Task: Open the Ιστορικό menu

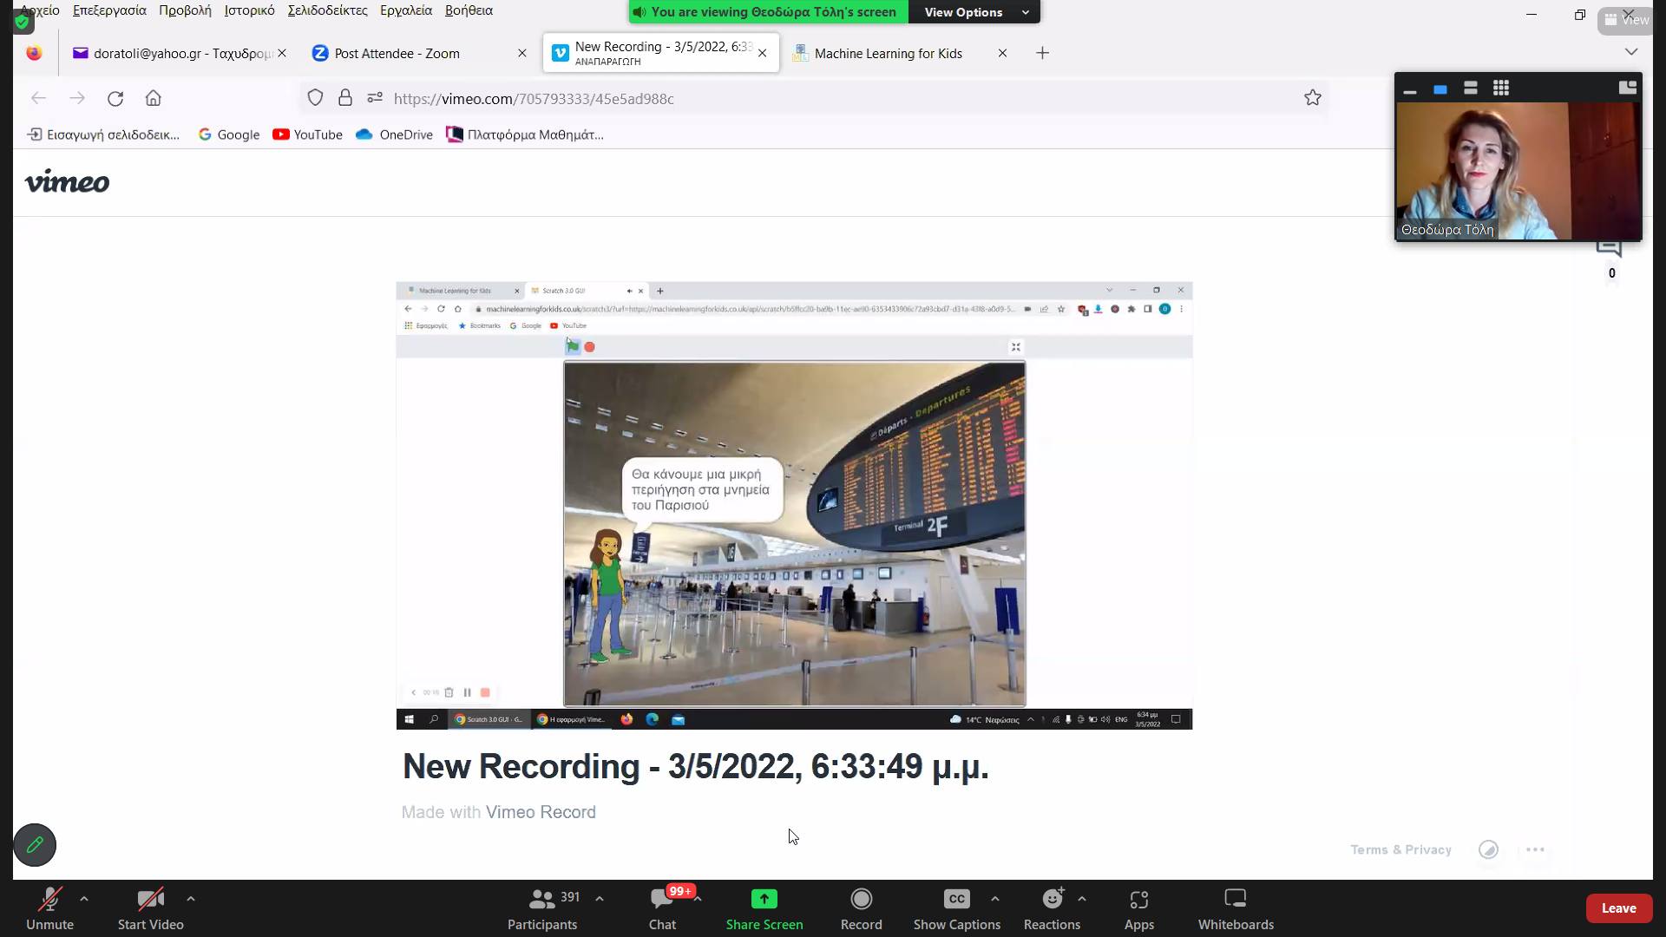Action: 249,10
